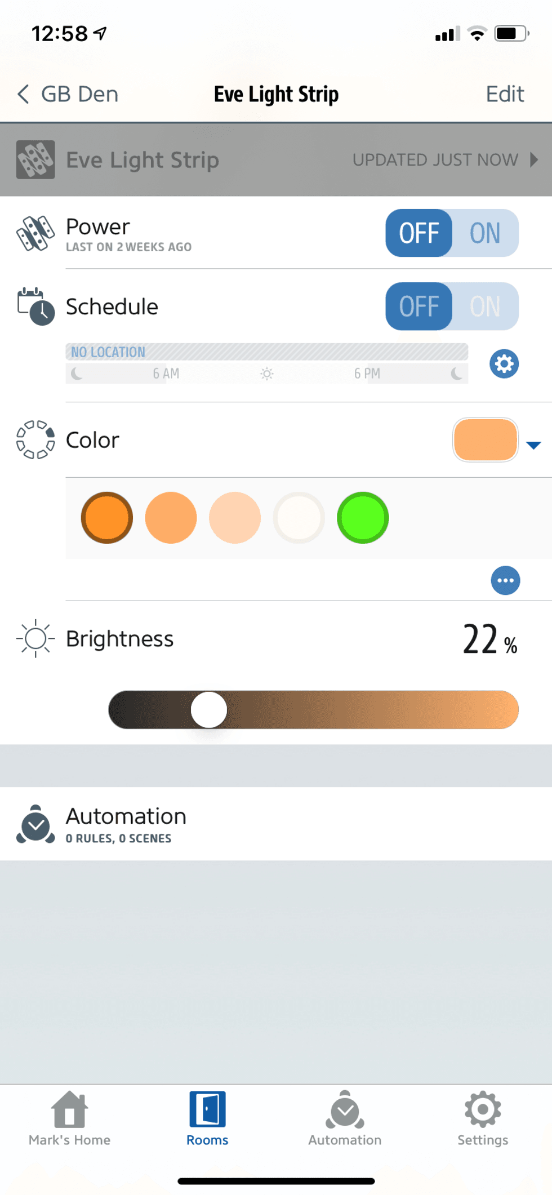Turn Power OFF using the toggle
Image resolution: width=552 pixels, height=1195 pixels.
tap(419, 233)
